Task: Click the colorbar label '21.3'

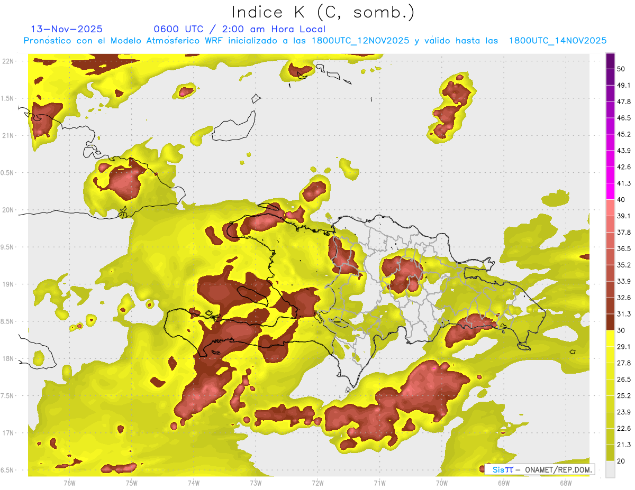Action: pos(623,445)
